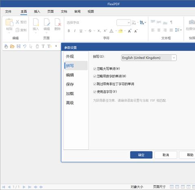This screenshot has height=190, width=195.
Task: Toggle Underline formatting in the ribbon
Action: click(81, 31)
